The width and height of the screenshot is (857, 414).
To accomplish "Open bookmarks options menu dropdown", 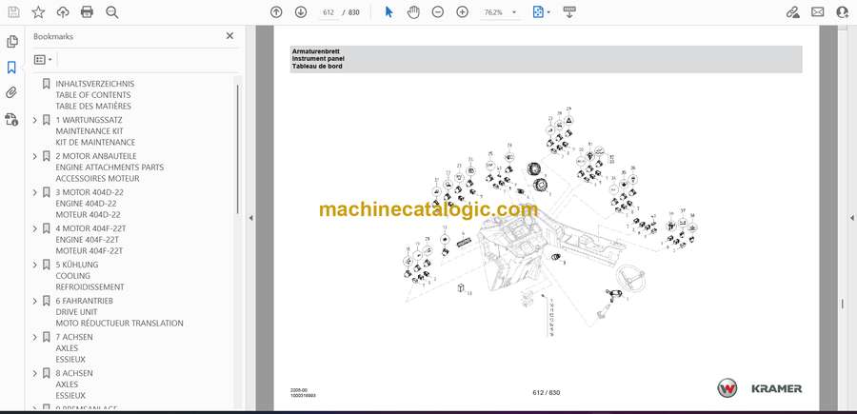I will (x=43, y=60).
